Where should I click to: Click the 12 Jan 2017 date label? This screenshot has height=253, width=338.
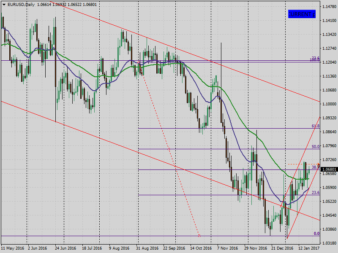(x=309, y=248)
